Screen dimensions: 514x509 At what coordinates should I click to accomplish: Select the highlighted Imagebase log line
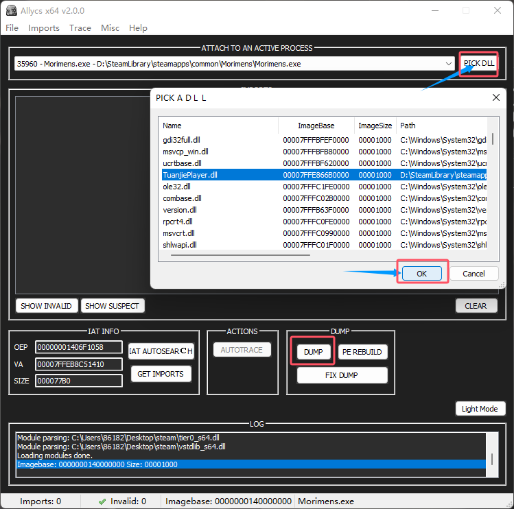coord(250,464)
